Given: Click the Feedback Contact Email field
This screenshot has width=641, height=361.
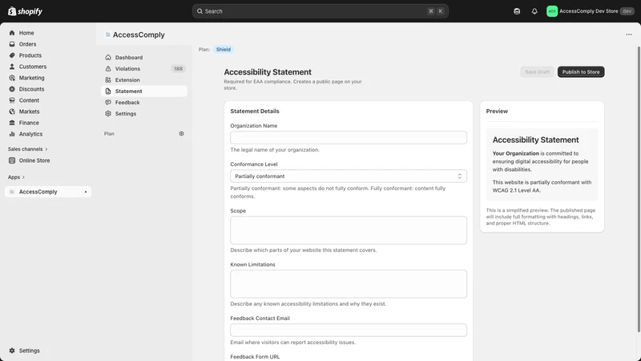Looking at the screenshot, I should 349,331.
